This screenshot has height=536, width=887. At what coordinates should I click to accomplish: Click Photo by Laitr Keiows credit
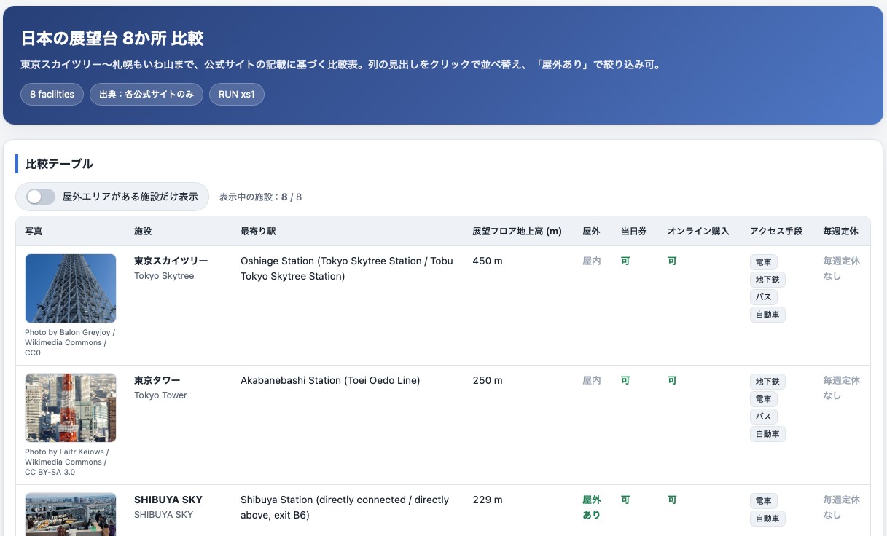(66, 462)
